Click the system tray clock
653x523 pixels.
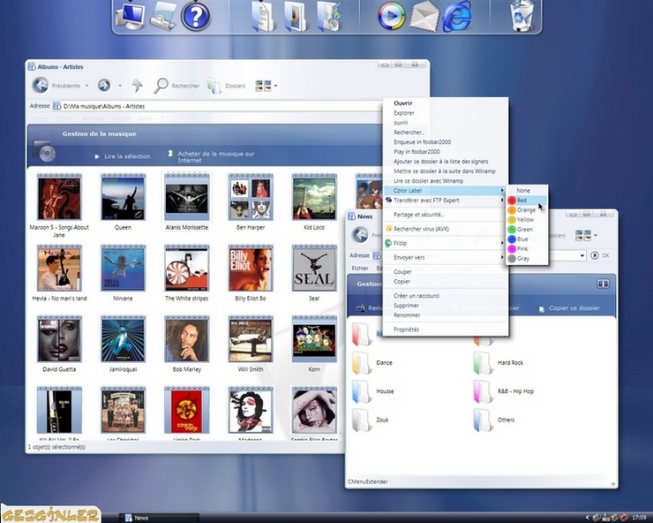tap(639, 518)
